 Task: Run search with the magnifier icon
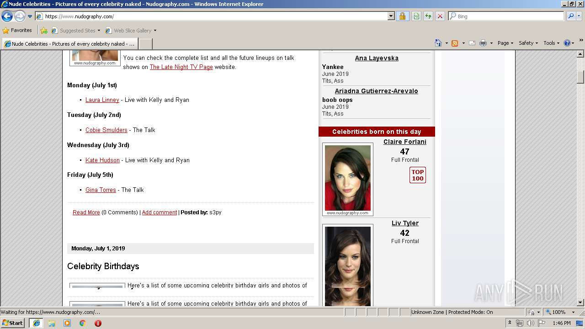(571, 16)
